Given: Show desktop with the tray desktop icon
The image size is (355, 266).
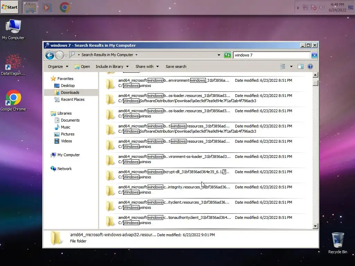Looking at the screenshot, I should (351, 8).
